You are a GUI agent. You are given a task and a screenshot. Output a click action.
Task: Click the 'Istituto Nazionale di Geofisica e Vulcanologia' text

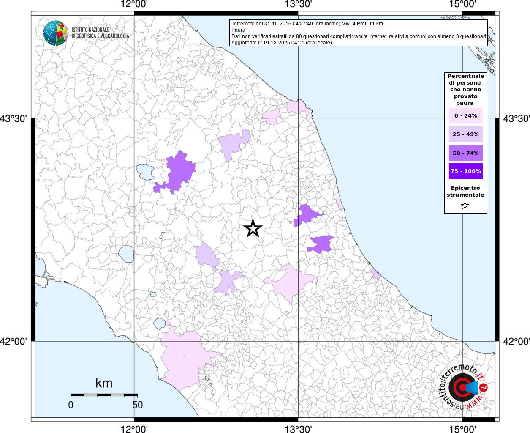100,33
